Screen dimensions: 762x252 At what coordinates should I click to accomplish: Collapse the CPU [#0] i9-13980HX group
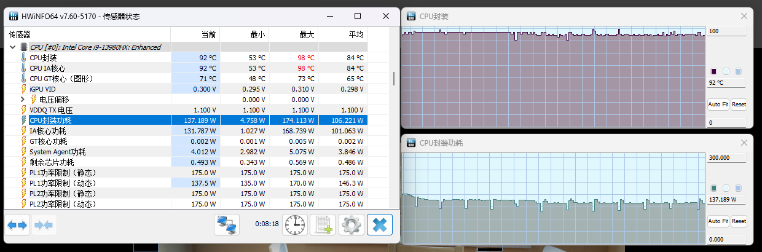[13, 47]
